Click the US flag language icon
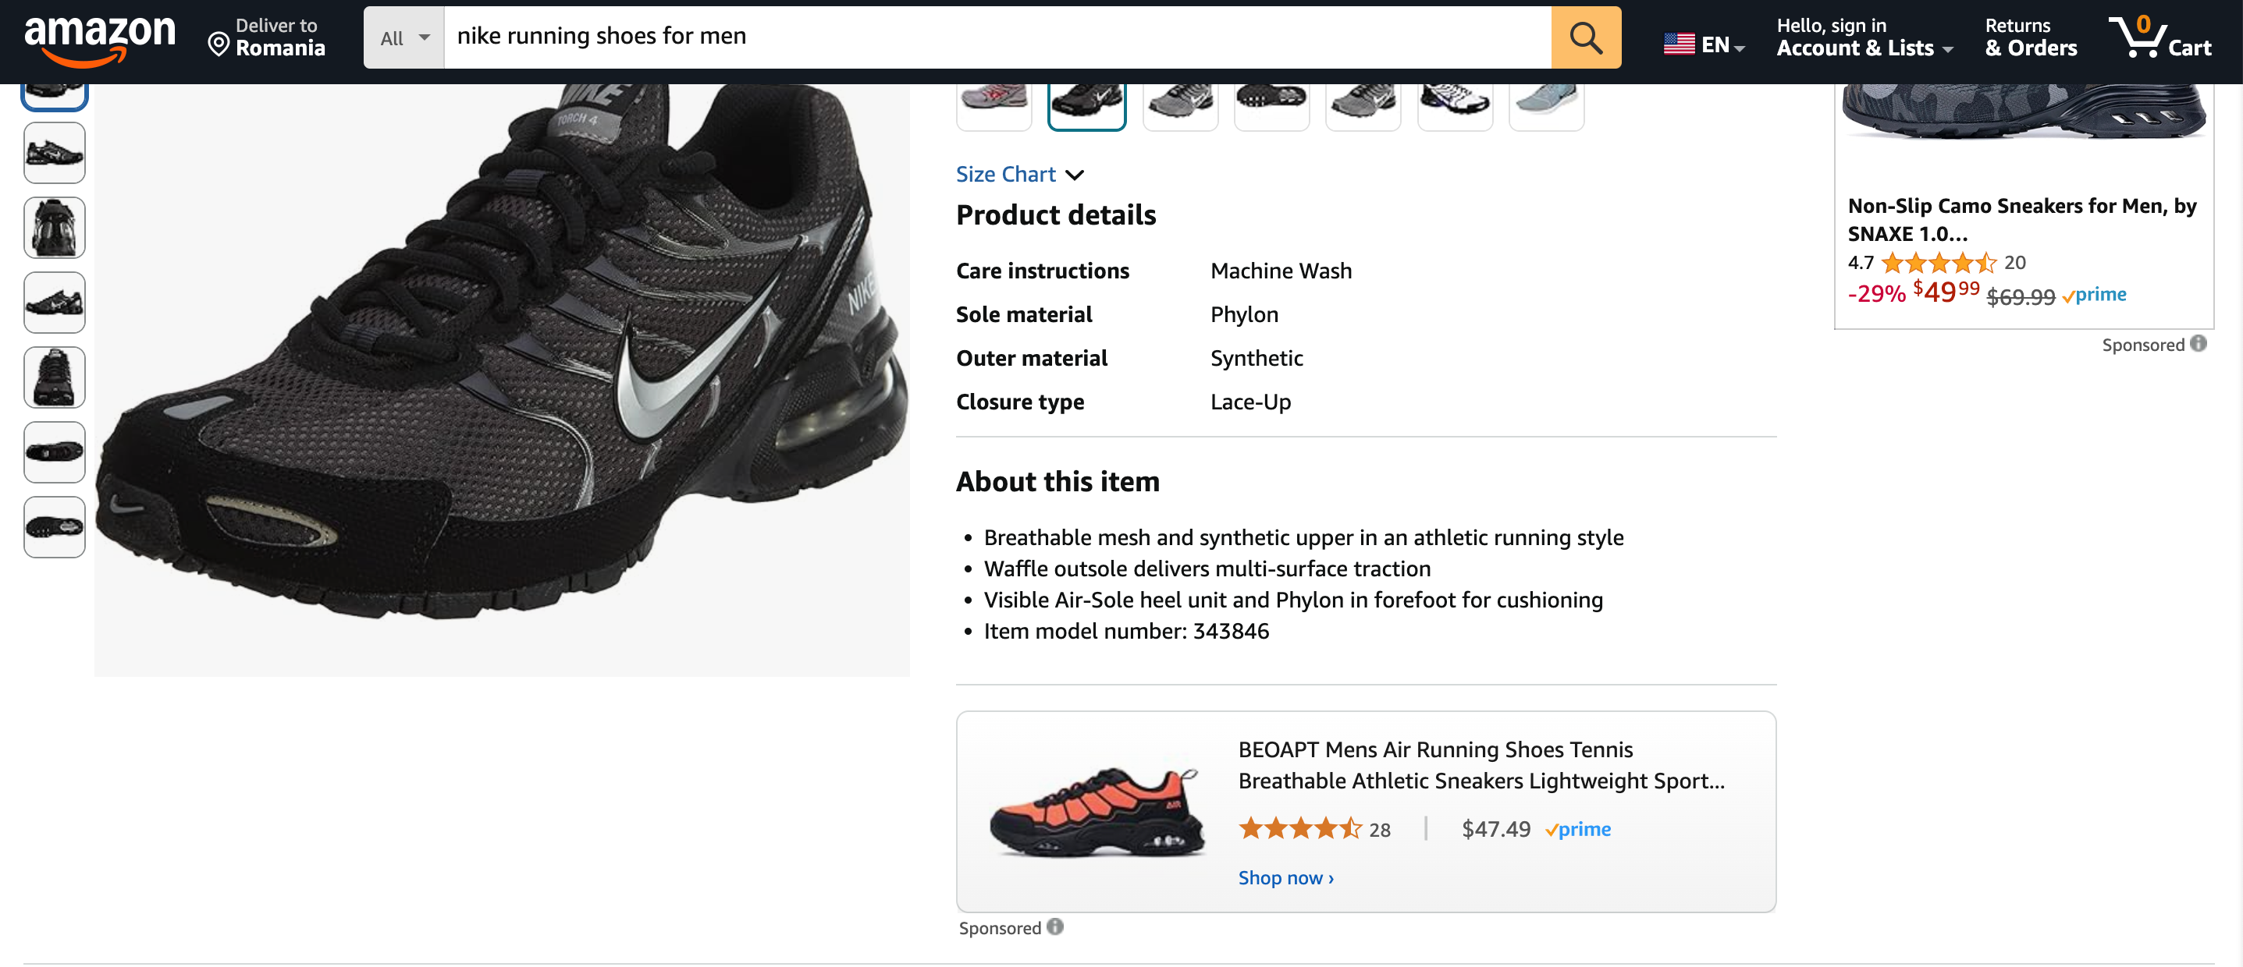Screen dimensions: 2243x967 [x=1679, y=44]
